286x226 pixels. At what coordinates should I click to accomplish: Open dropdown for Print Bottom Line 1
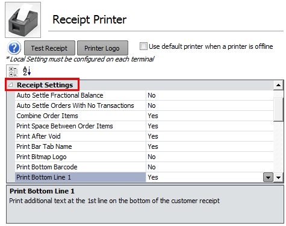[268, 177]
